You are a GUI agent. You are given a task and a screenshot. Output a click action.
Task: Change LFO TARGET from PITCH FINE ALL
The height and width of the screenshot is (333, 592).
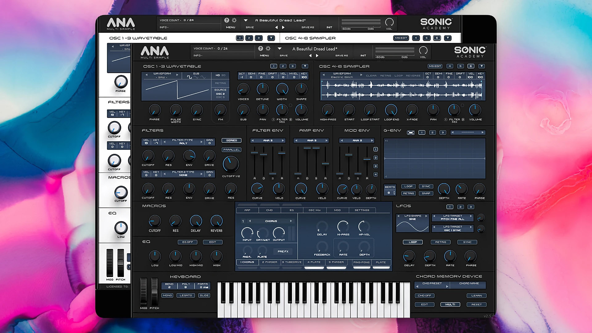coord(453,217)
